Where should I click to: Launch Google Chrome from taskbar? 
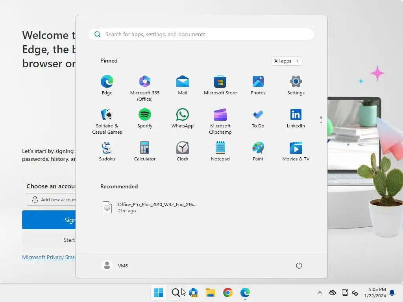pos(228,293)
